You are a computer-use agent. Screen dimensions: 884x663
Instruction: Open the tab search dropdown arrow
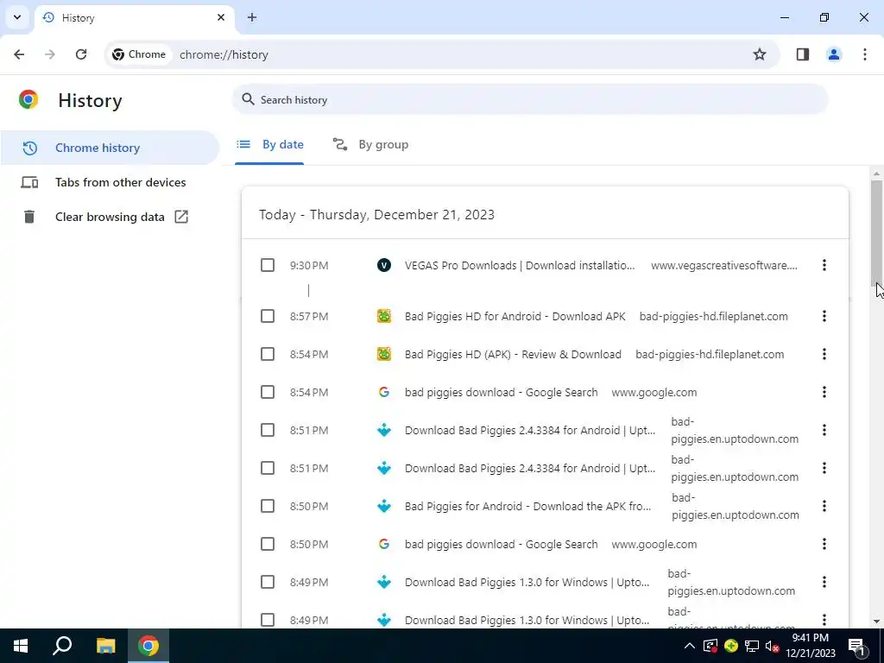[x=17, y=17]
